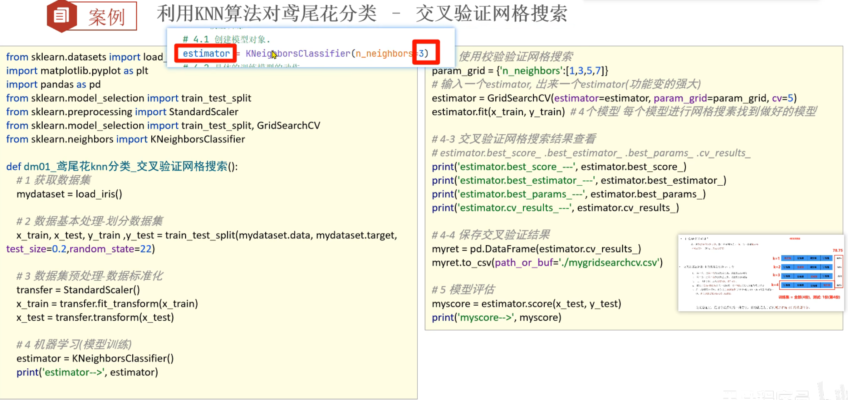This screenshot has width=848, height=400.
Task: Click the mydataset = load_iris() line
Action: pyautogui.click(x=69, y=194)
